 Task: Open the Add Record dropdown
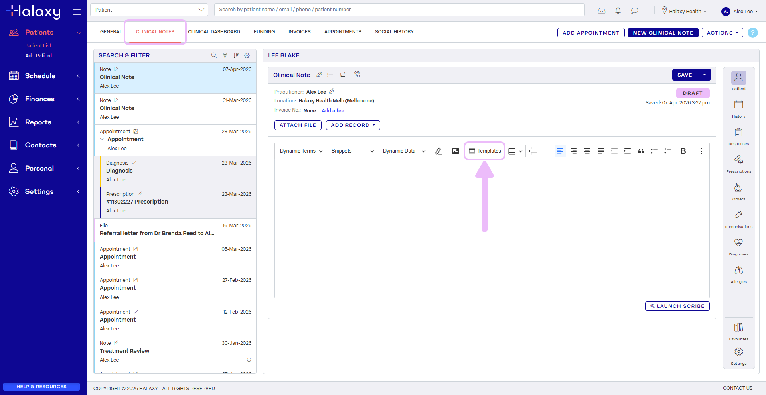pos(353,125)
